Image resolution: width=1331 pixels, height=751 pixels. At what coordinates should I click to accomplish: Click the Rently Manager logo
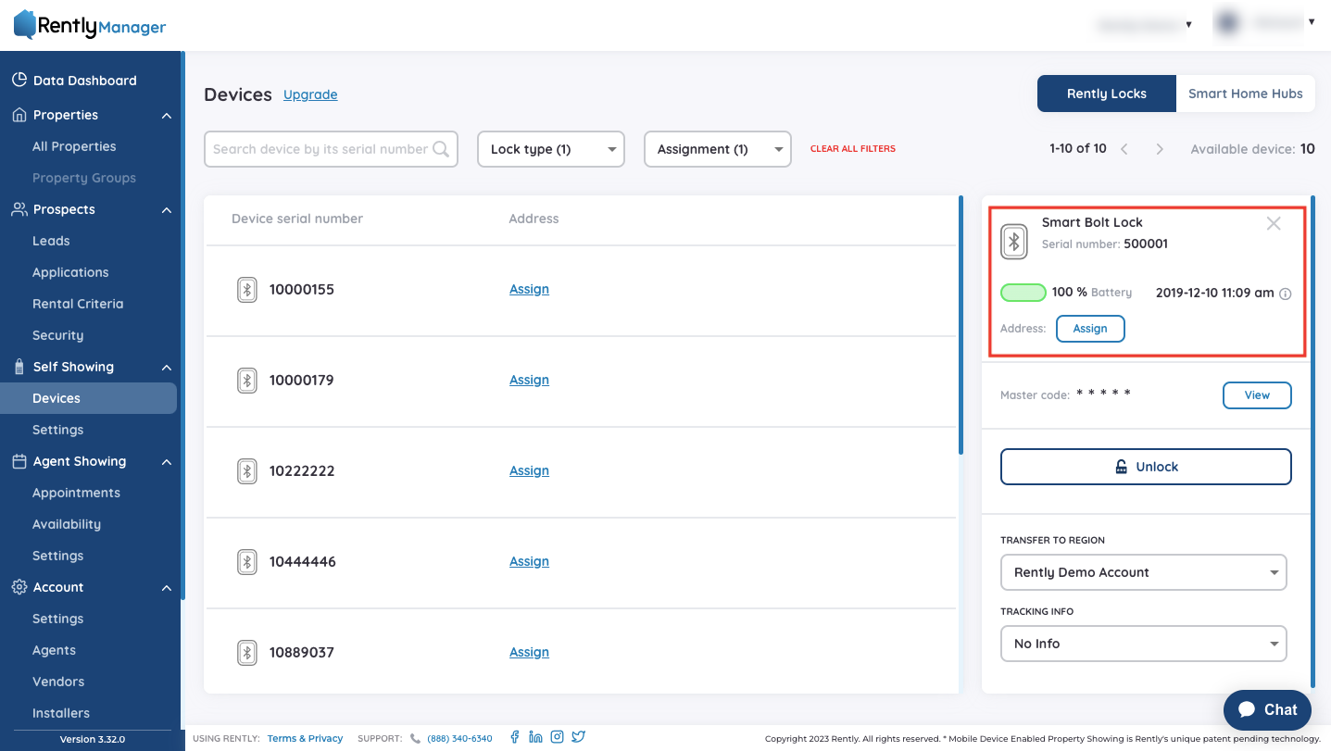(x=90, y=25)
